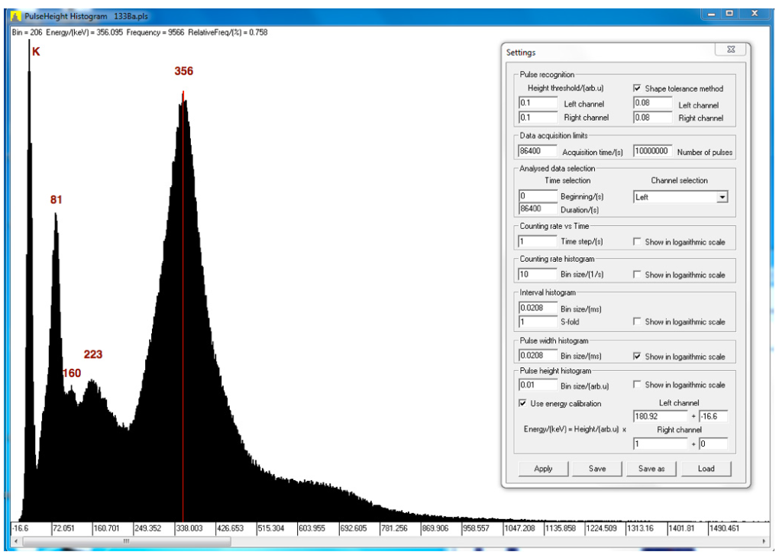
Task: Click Shape tolerance Left channel 0.08 field
Action: (x=653, y=103)
